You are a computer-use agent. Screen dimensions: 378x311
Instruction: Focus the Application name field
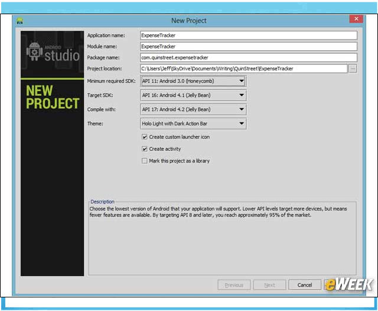(248, 35)
